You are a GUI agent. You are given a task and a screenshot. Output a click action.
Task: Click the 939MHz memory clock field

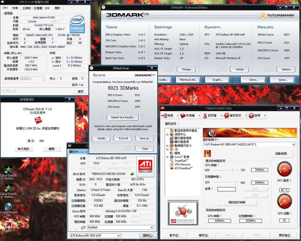(260, 183)
